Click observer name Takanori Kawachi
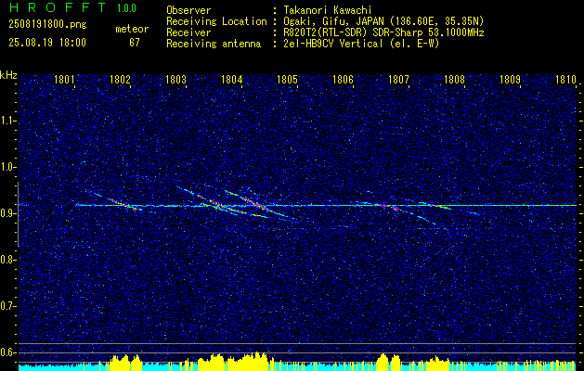584x371 pixels. point(328,10)
